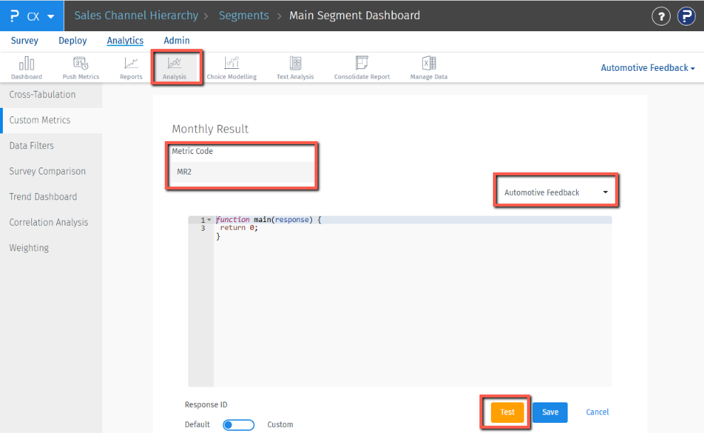Open the Automotive Feedback dropdown above the code editor
The height and width of the screenshot is (435, 704).
coord(556,192)
